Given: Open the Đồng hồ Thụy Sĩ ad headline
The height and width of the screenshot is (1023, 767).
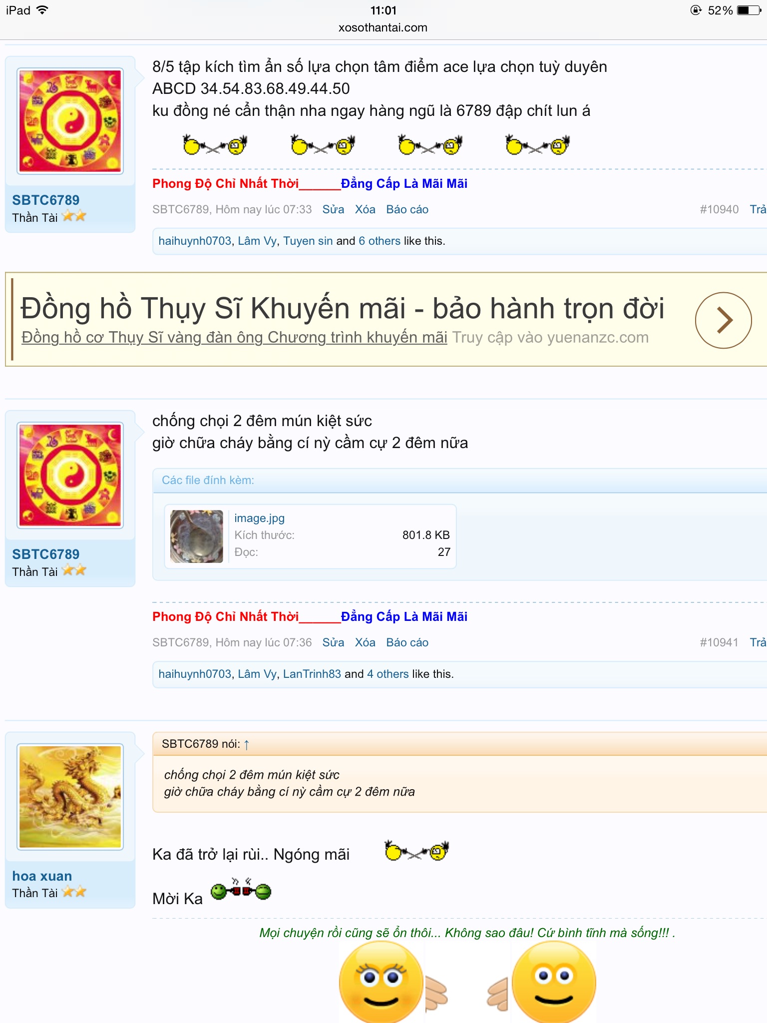Looking at the screenshot, I should click(x=343, y=308).
